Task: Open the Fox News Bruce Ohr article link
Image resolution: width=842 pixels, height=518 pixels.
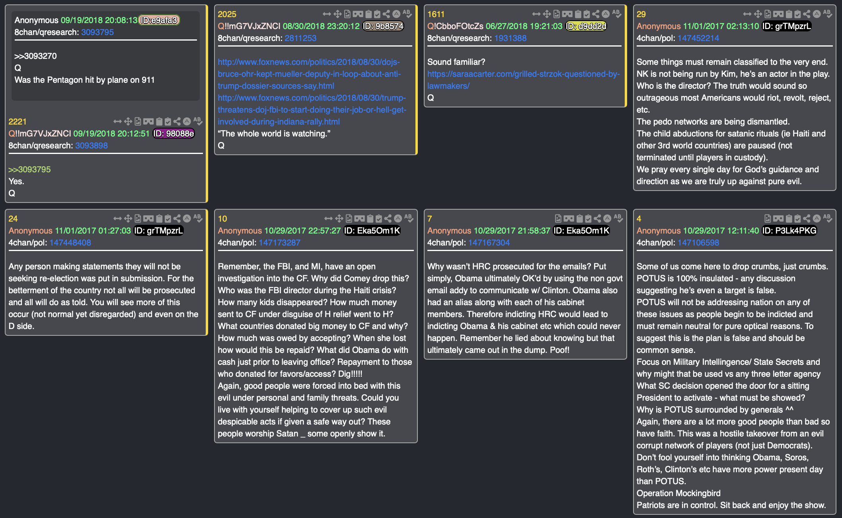Action: (x=309, y=74)
